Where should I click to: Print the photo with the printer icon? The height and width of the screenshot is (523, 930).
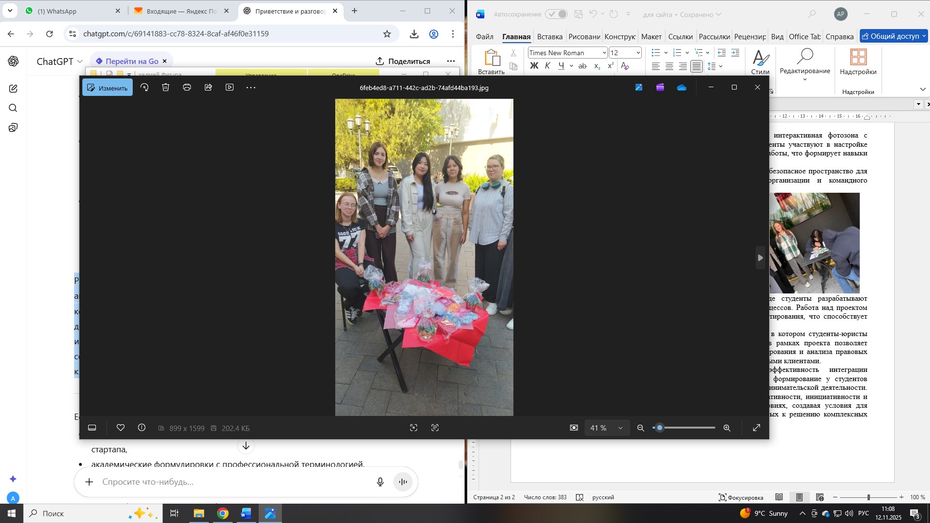point(187,88)
